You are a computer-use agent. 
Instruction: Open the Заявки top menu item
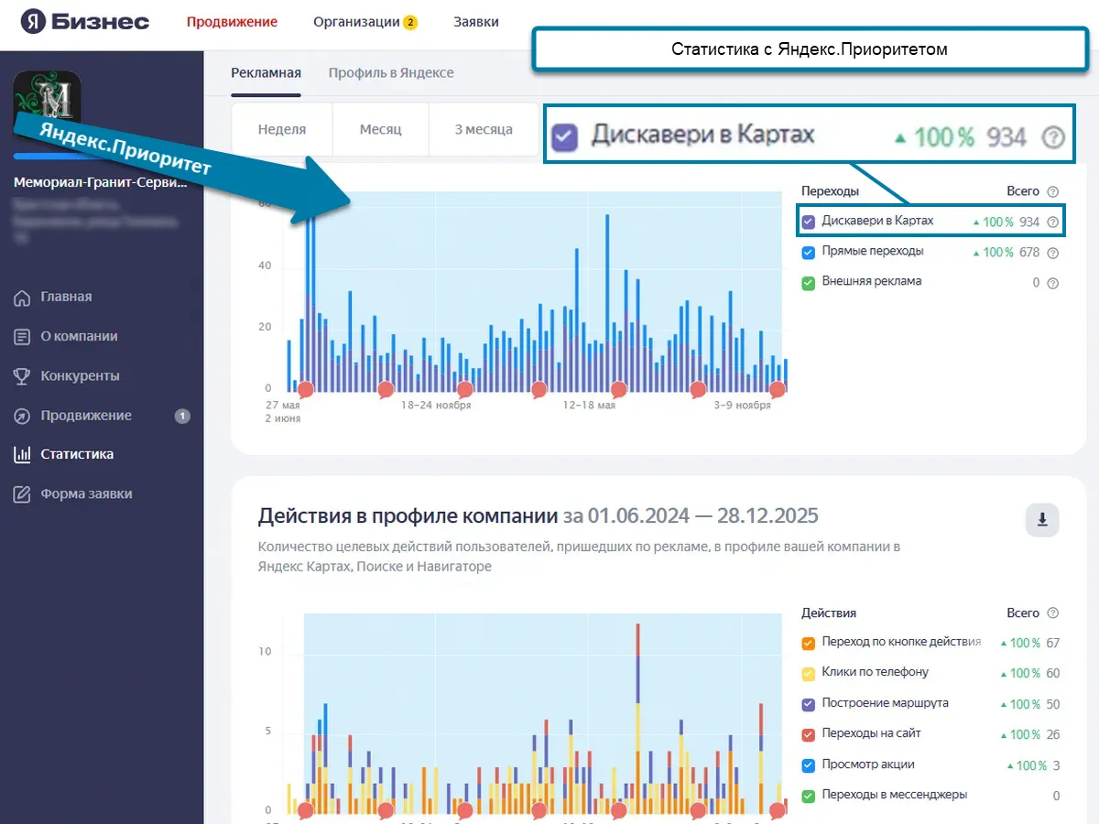[476, 22]
